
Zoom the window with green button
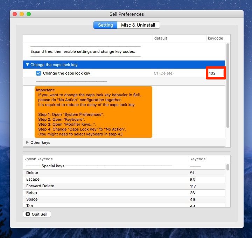29,14
